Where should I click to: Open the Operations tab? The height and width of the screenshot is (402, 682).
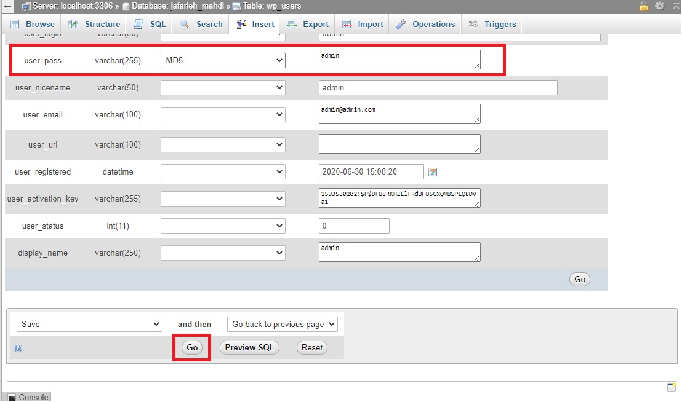pyautogui.click(x=425, y=25)
